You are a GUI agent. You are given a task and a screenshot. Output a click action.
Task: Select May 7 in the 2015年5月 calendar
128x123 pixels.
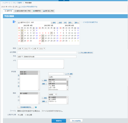click(x=52, y=33)
